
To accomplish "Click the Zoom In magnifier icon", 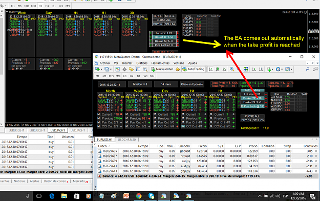I will [x=232, y=70].
